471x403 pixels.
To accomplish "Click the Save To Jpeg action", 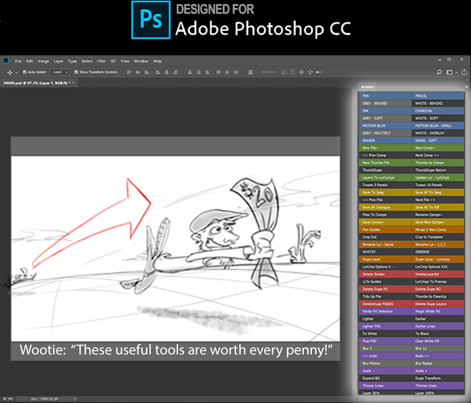I will click(385, 193).
